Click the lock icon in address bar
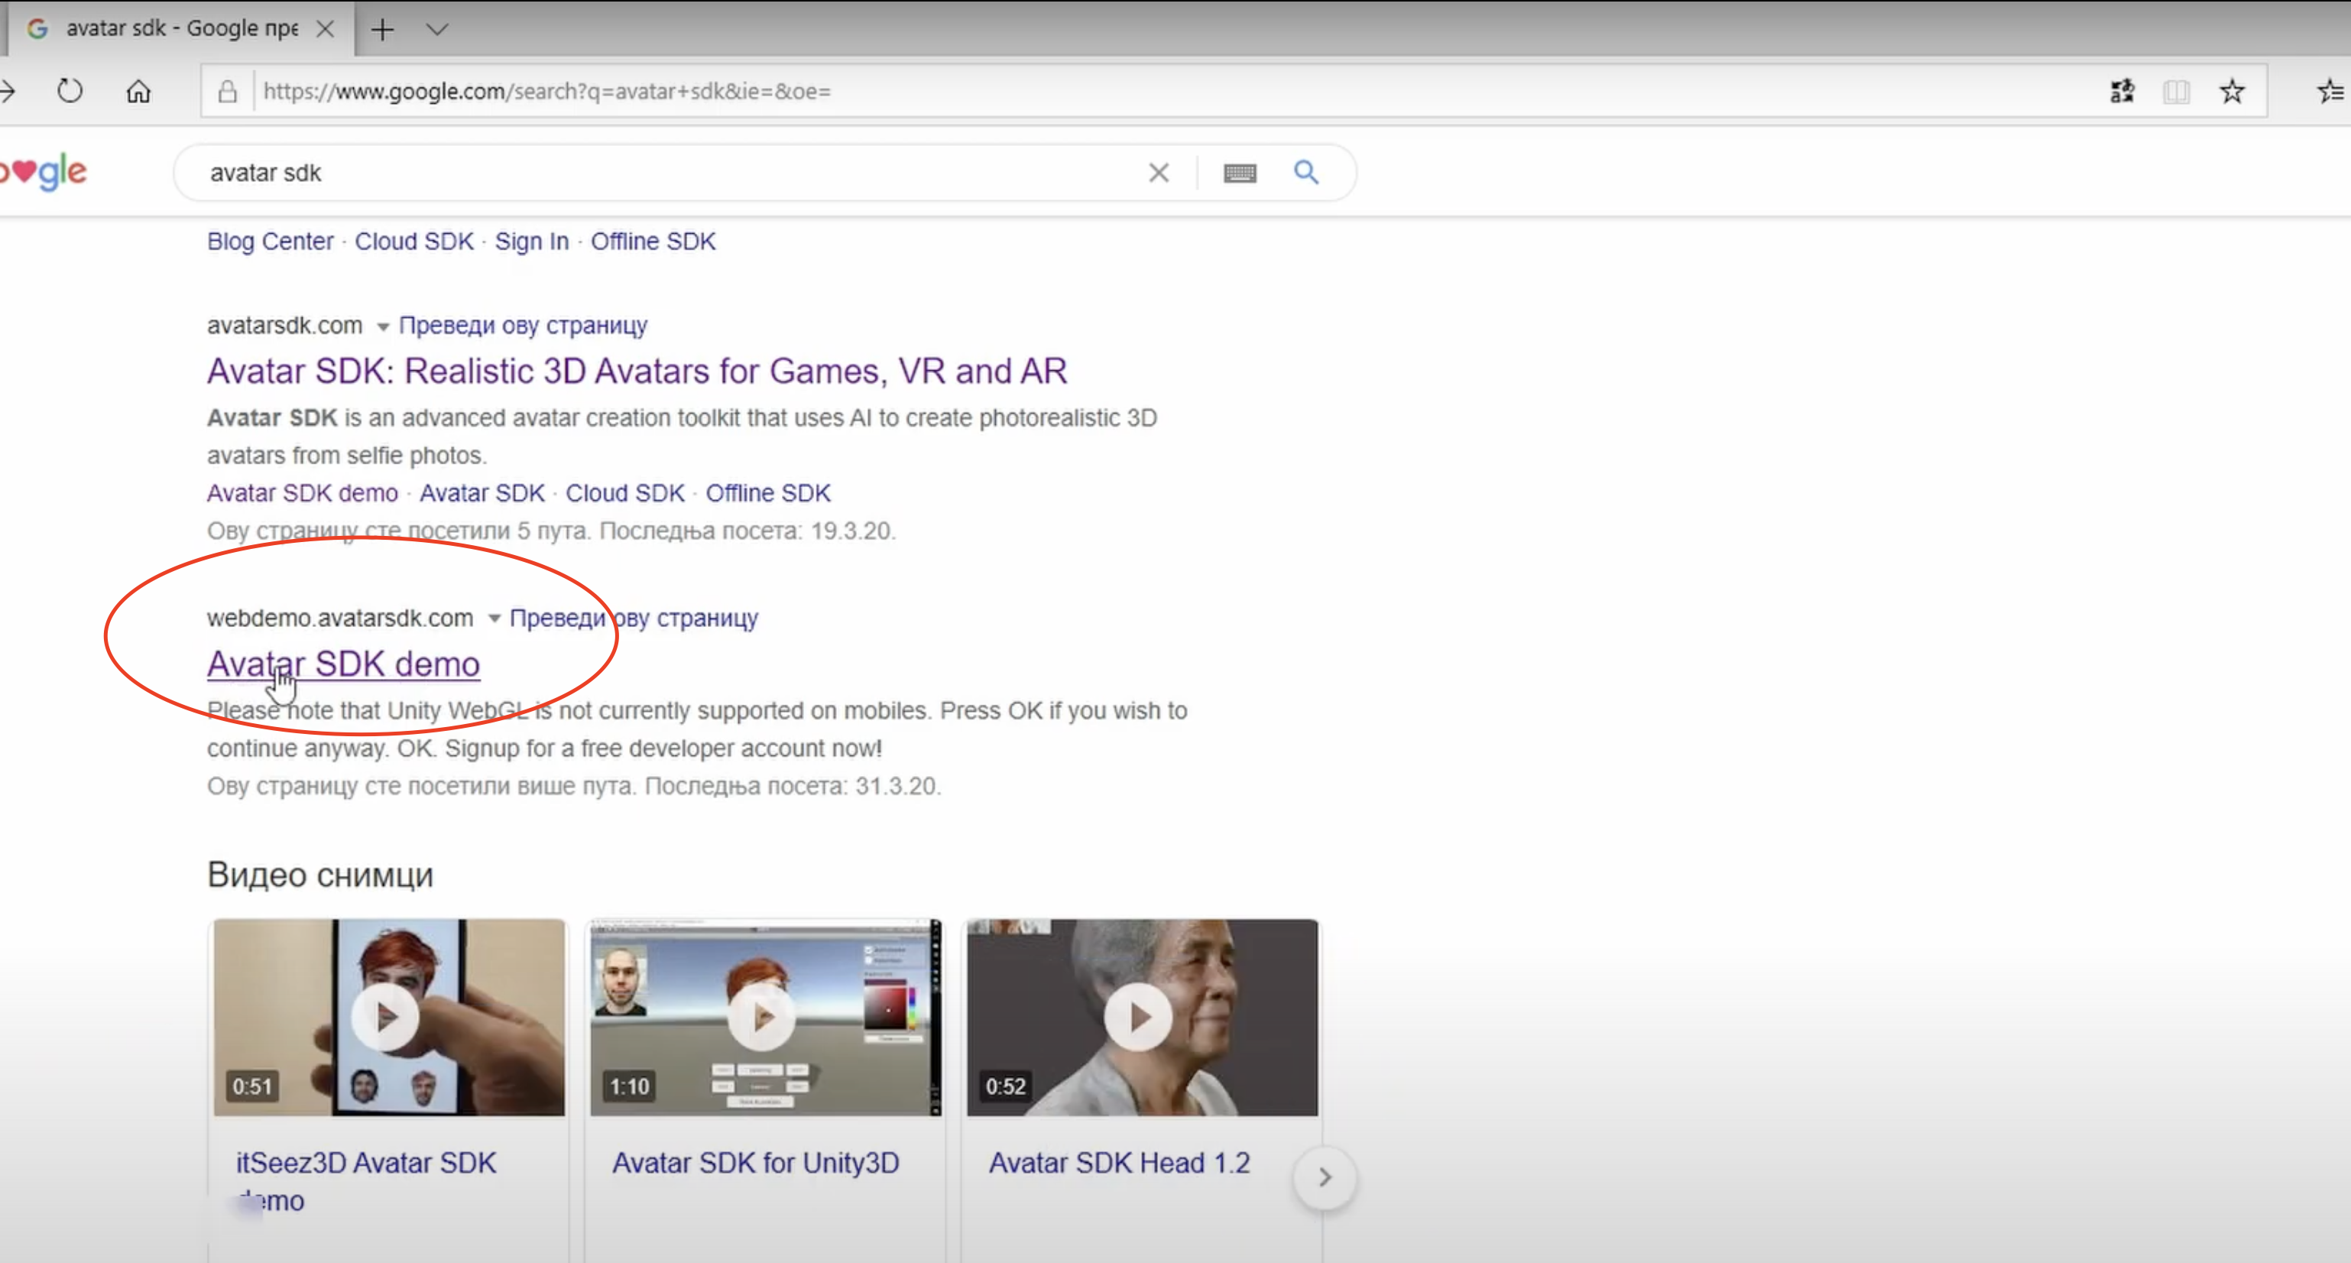Viewport: 2351px width, 1263px height. 227,91
